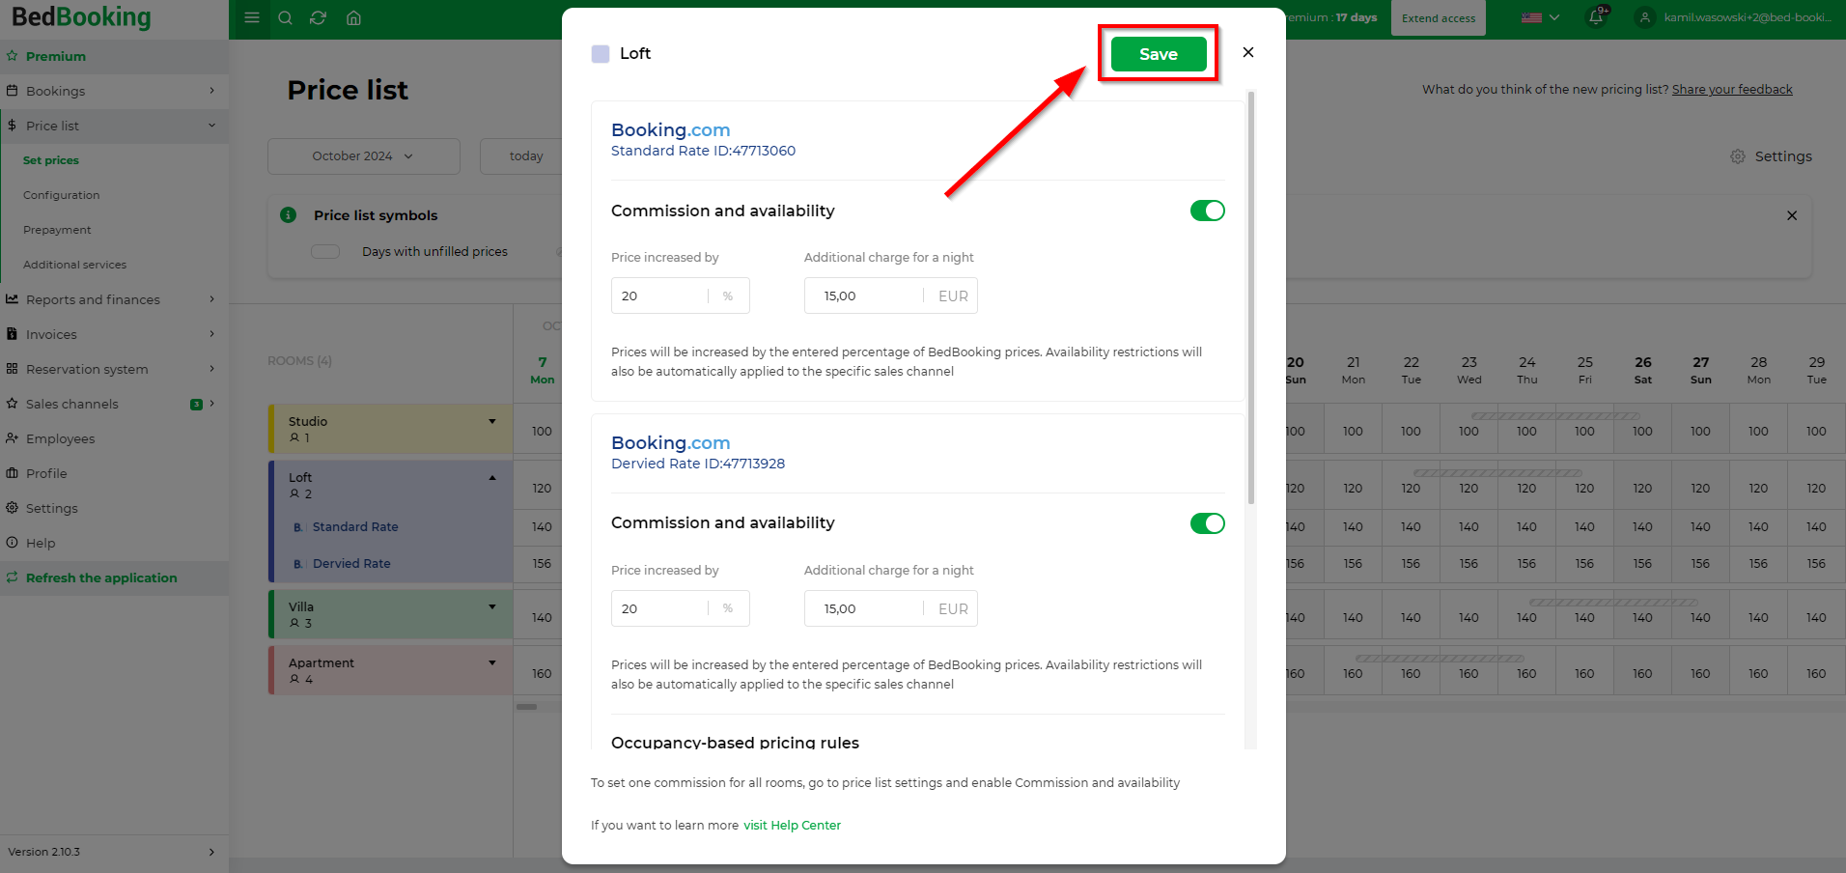Click the Help icon in sidebar
The width and height of the screenshot is (1846, 873).
tap(13, 543)
